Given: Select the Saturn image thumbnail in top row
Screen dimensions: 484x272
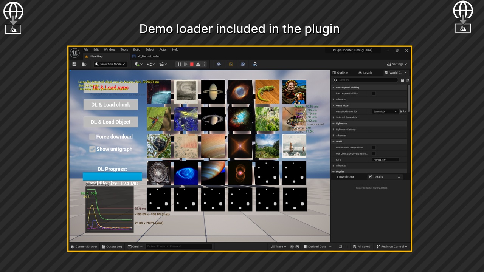Looking at the screenshot, I should pyautogui.click(x=213, y=92).
